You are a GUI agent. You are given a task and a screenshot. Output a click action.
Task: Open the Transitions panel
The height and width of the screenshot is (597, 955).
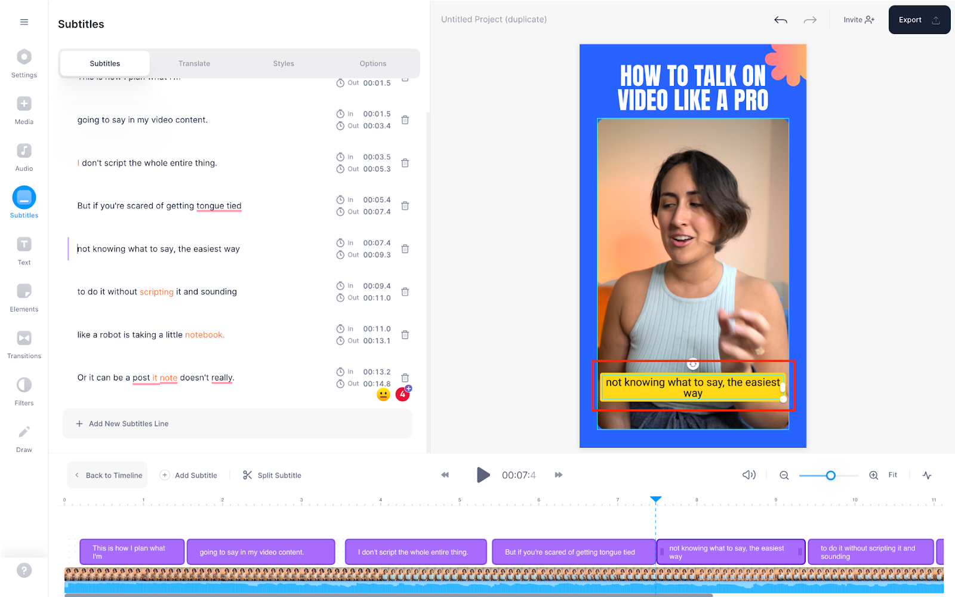(24, 345)
